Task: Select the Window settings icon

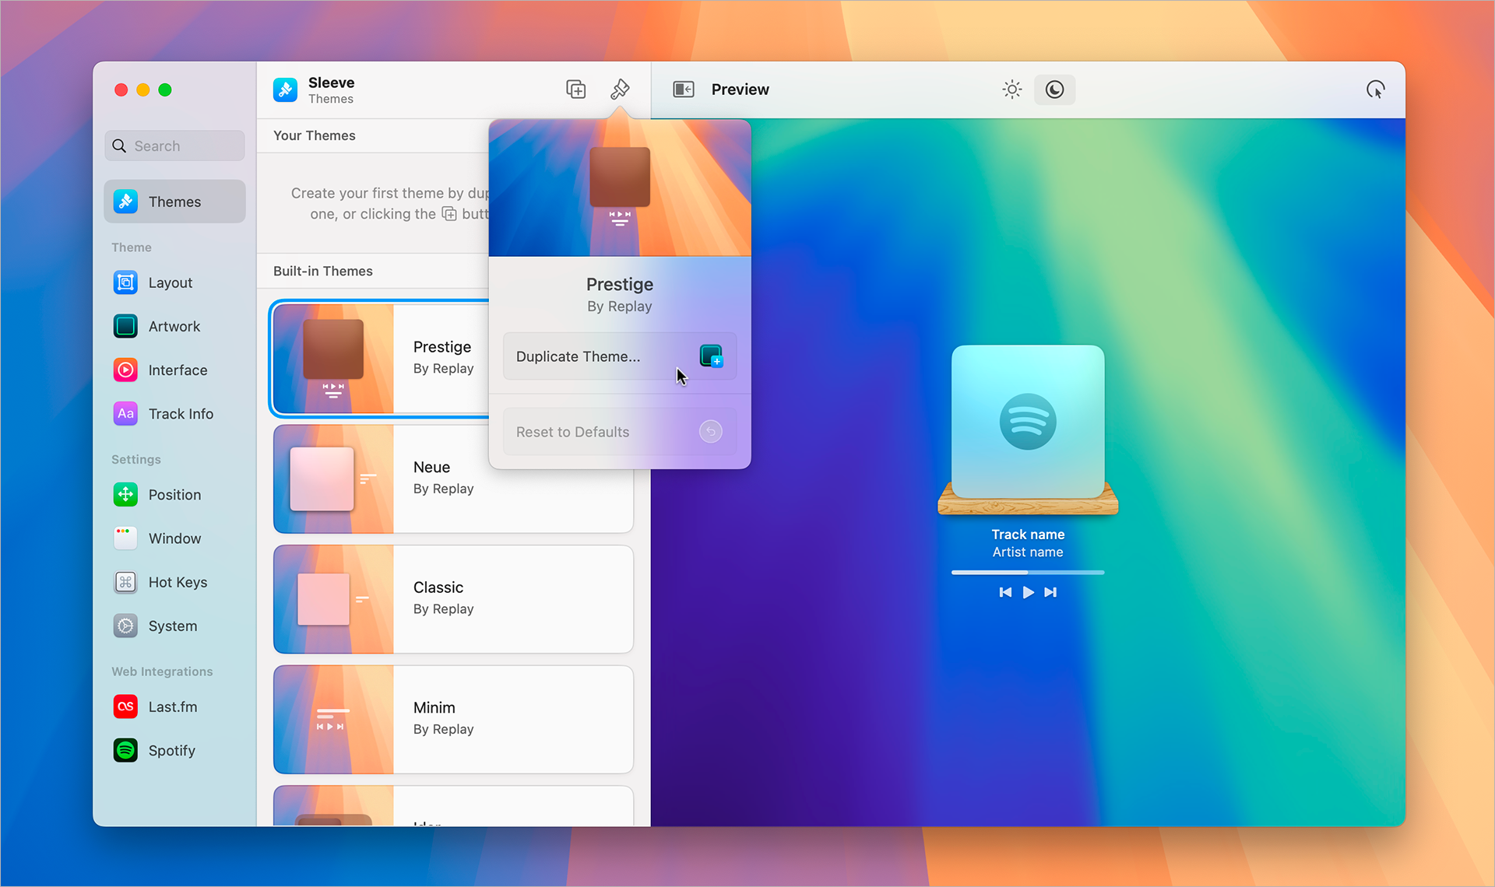Action: (125, 538)
